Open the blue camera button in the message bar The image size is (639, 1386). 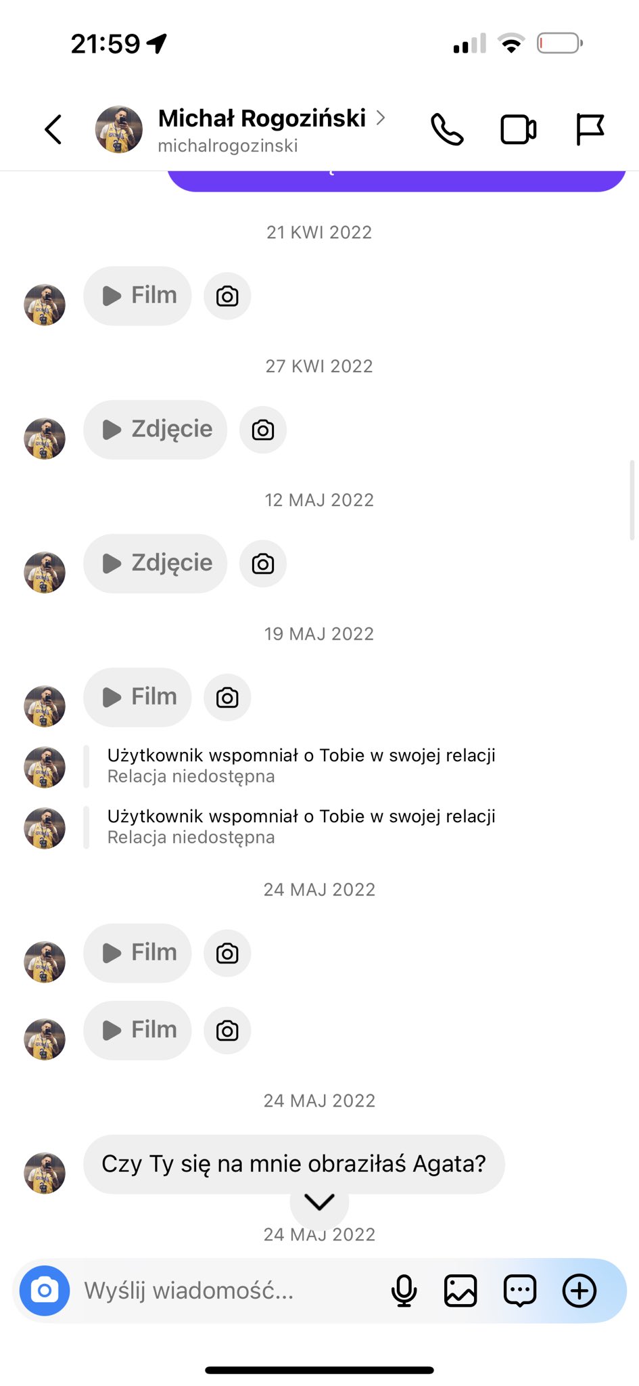pos(45,1291)
